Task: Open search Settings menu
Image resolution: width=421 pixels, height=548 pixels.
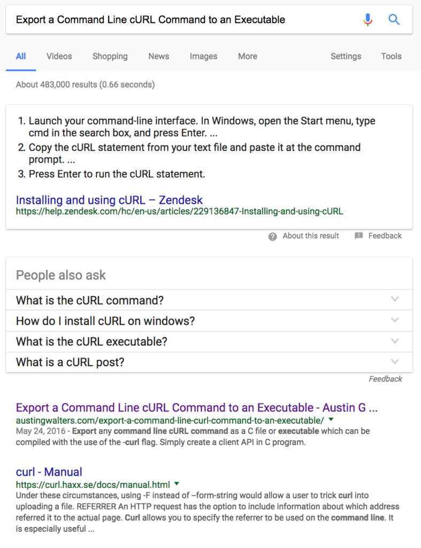Action: [346, 56]
